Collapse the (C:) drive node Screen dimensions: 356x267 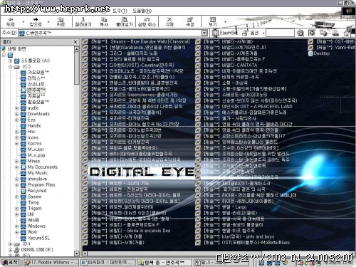tap(10, 67)
